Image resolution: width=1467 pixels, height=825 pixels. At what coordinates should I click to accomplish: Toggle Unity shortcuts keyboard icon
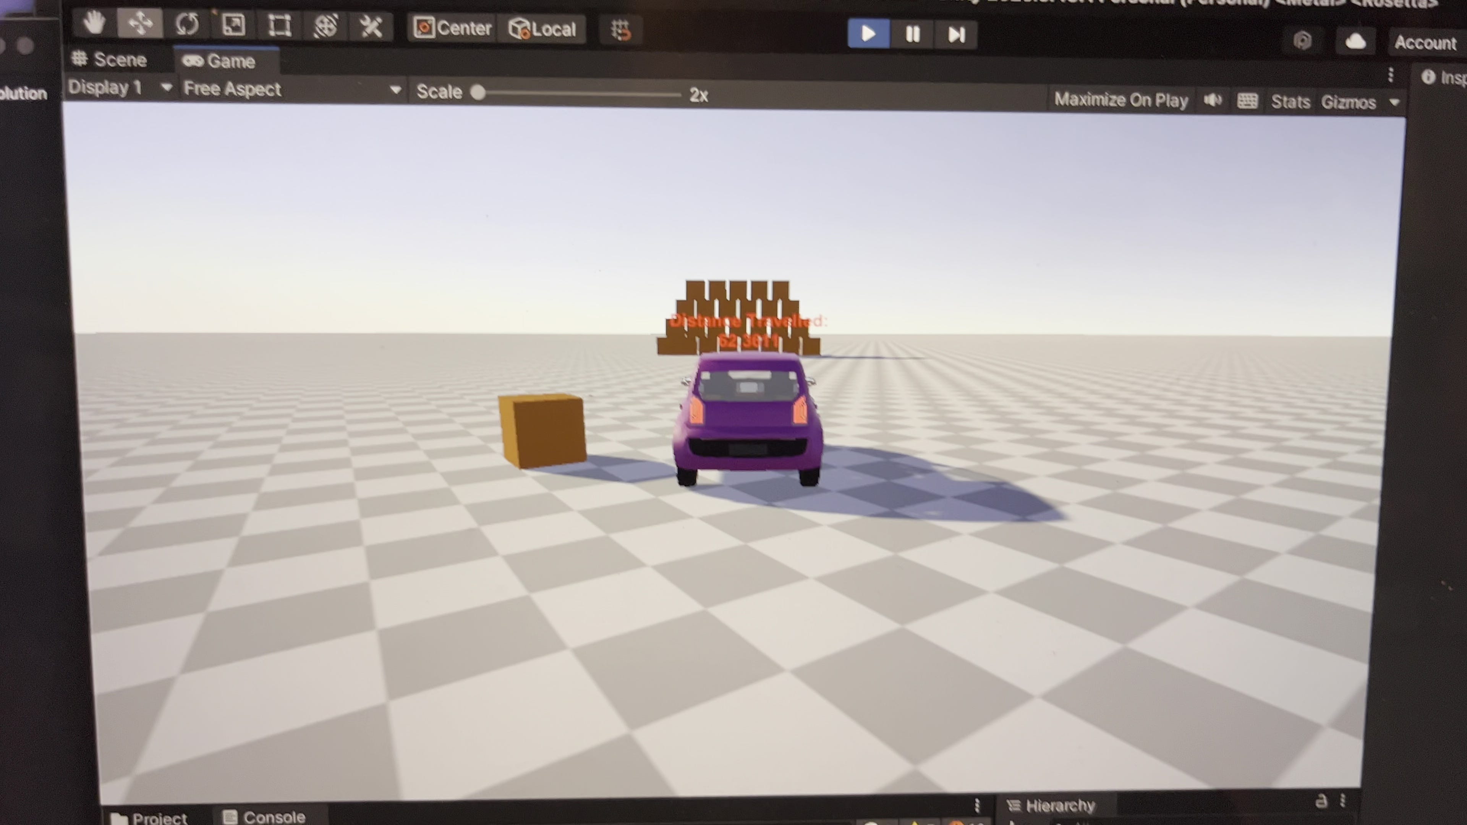1247,101
